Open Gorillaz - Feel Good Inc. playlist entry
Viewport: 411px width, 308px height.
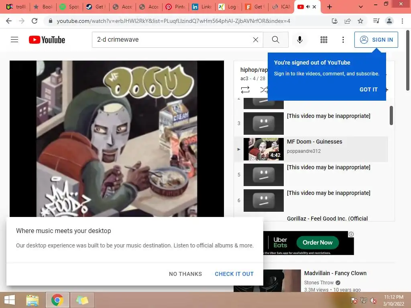coord(327,219)
